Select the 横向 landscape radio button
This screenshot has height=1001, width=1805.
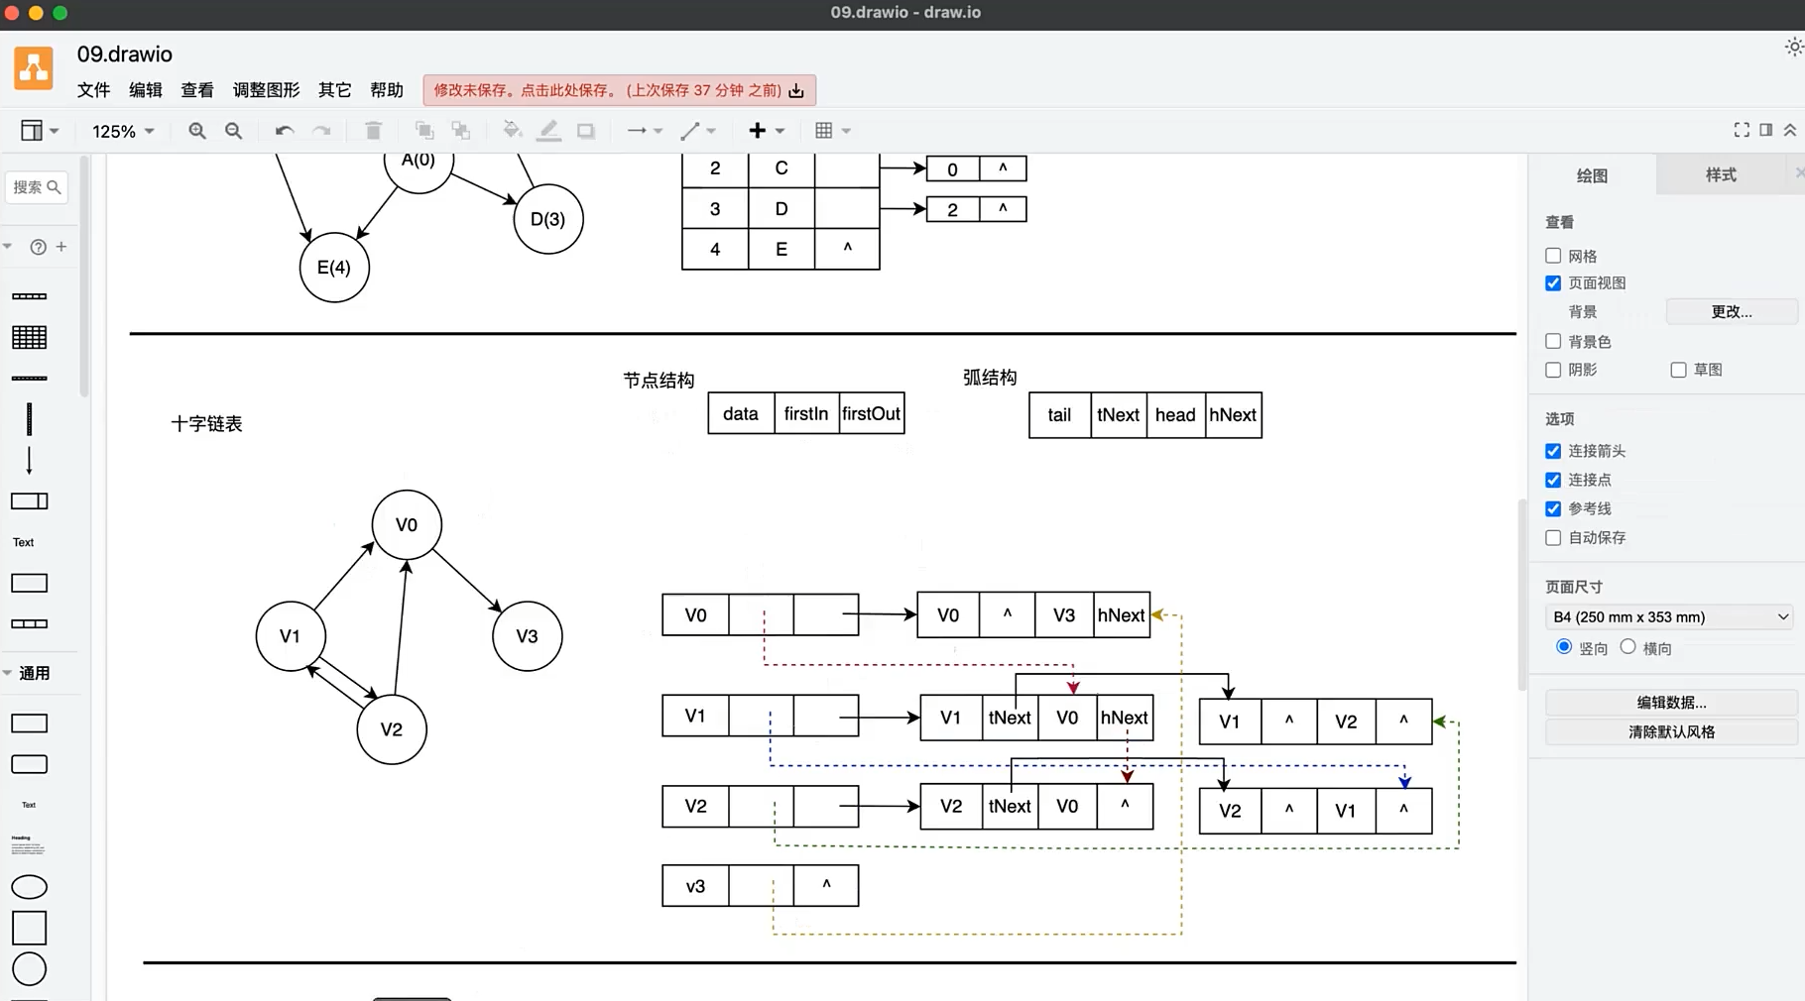pos(1627,647)
